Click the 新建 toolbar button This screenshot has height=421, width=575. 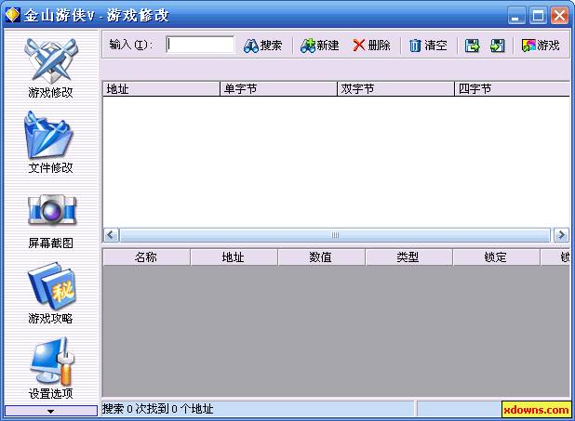(x=319, y=46)
